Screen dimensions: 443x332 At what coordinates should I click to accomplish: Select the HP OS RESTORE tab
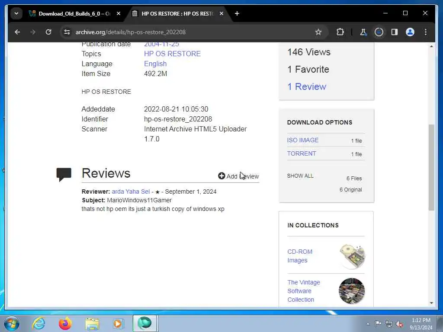pos(177,13)
